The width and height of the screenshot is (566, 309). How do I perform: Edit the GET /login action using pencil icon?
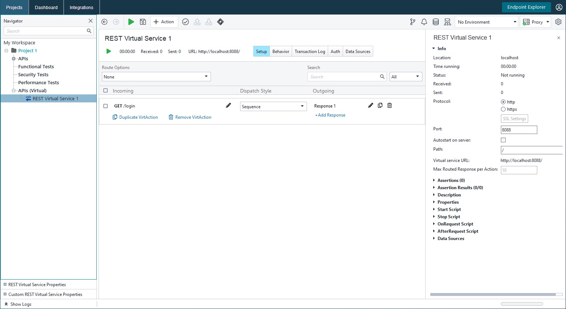[x=228, y=105]
